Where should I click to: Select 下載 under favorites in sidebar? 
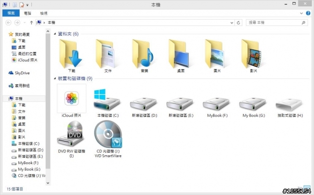pyautogui.click(x=22, y=41)
